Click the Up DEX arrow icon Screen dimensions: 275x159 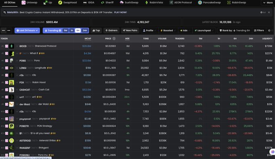pyautogui.click(x=45, y=3)
